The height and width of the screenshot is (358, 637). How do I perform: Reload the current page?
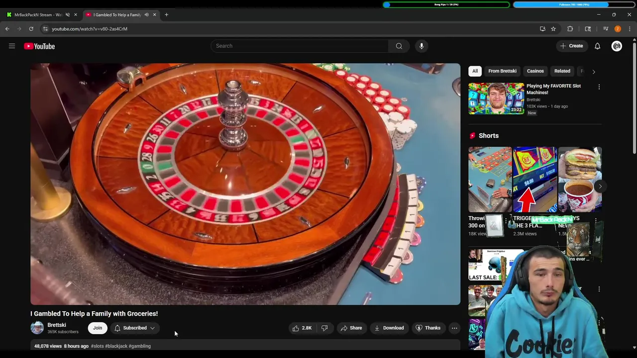(x=31, y=29)
